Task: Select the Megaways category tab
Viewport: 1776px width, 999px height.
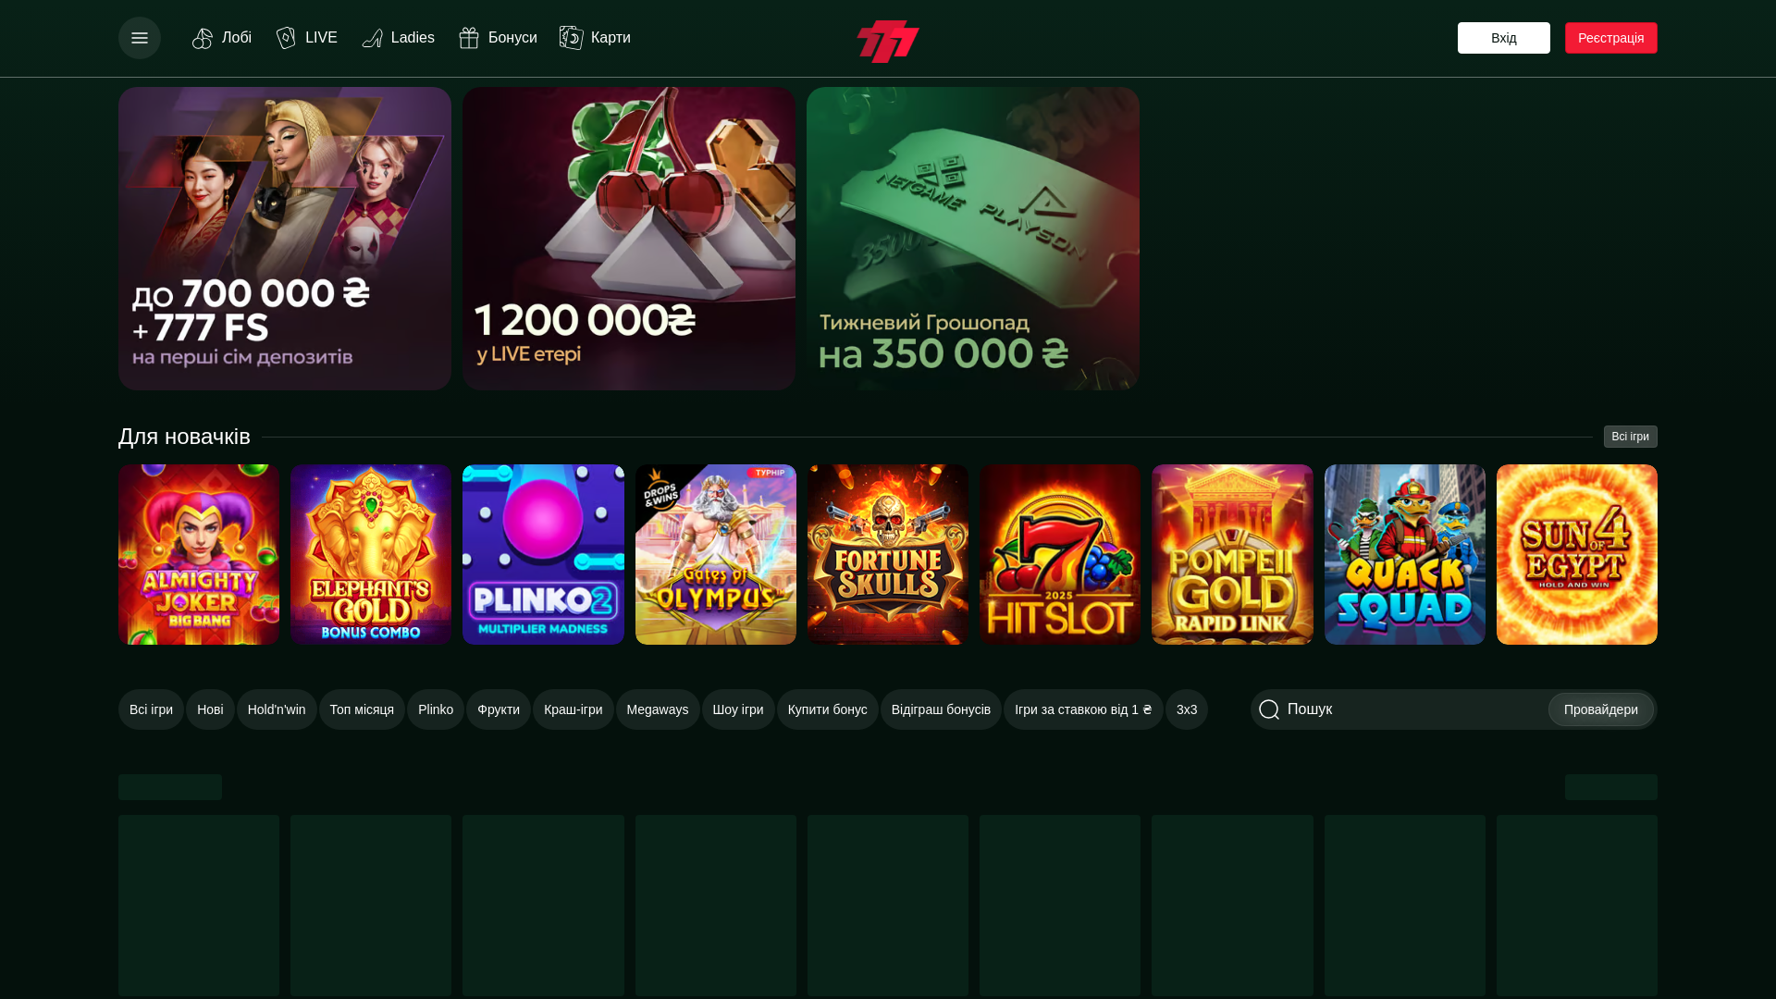Action: tap(658, 709)
